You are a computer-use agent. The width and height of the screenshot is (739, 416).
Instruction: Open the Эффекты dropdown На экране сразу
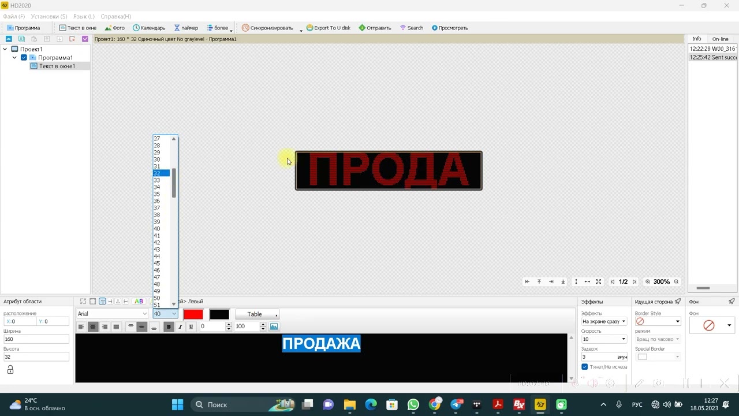tap(604, 321)
